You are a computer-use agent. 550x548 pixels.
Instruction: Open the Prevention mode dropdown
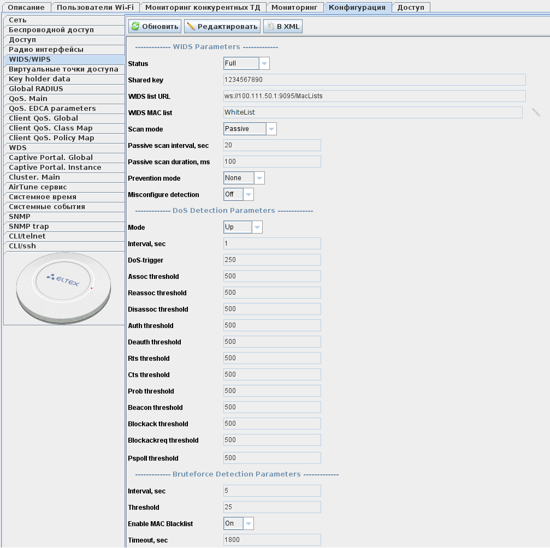pyautogui.click(x=244, y=178)
